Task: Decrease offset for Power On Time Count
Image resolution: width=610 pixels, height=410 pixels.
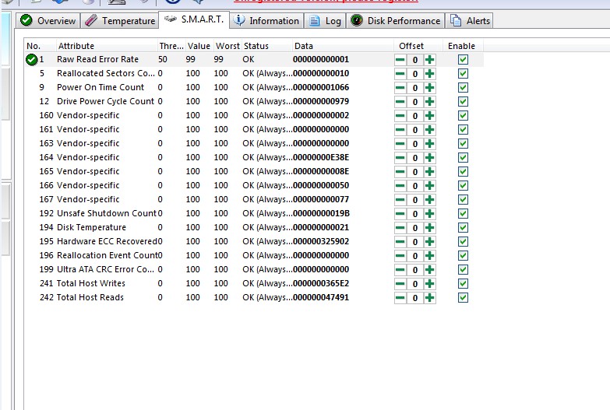Action: click(x=400, y=88)
